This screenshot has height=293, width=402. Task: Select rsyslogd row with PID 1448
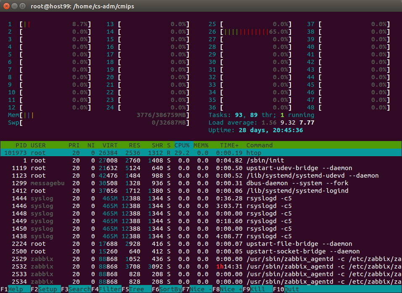pyautogui.click(x=201, y=213)
